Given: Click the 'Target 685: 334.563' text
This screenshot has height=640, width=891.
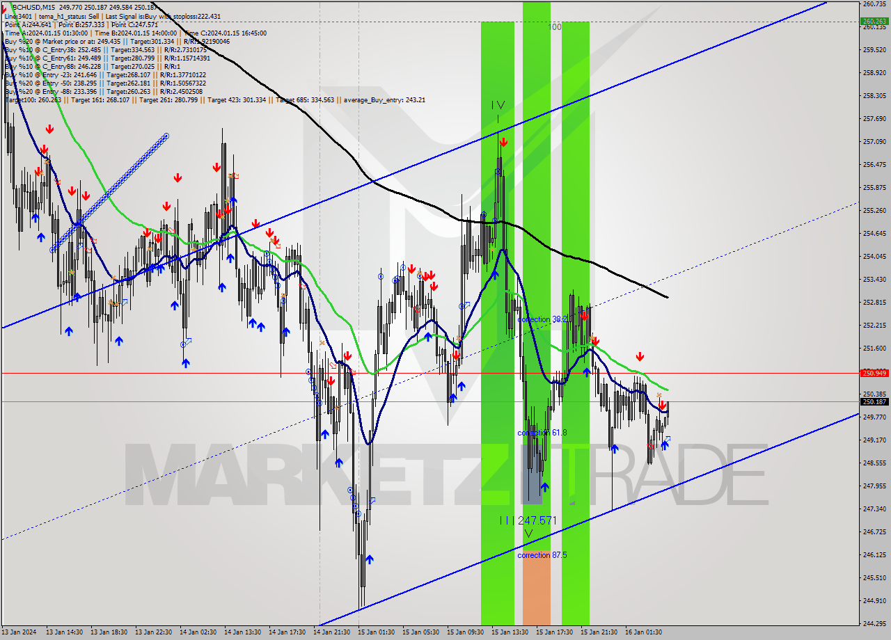Looking at the screenshot, I should (x=305, y=100).
